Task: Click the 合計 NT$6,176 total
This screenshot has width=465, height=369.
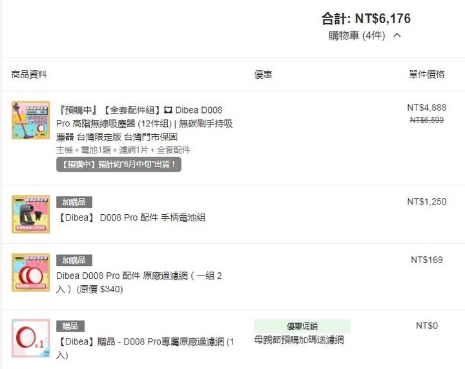Action: (x=366, y=19)
